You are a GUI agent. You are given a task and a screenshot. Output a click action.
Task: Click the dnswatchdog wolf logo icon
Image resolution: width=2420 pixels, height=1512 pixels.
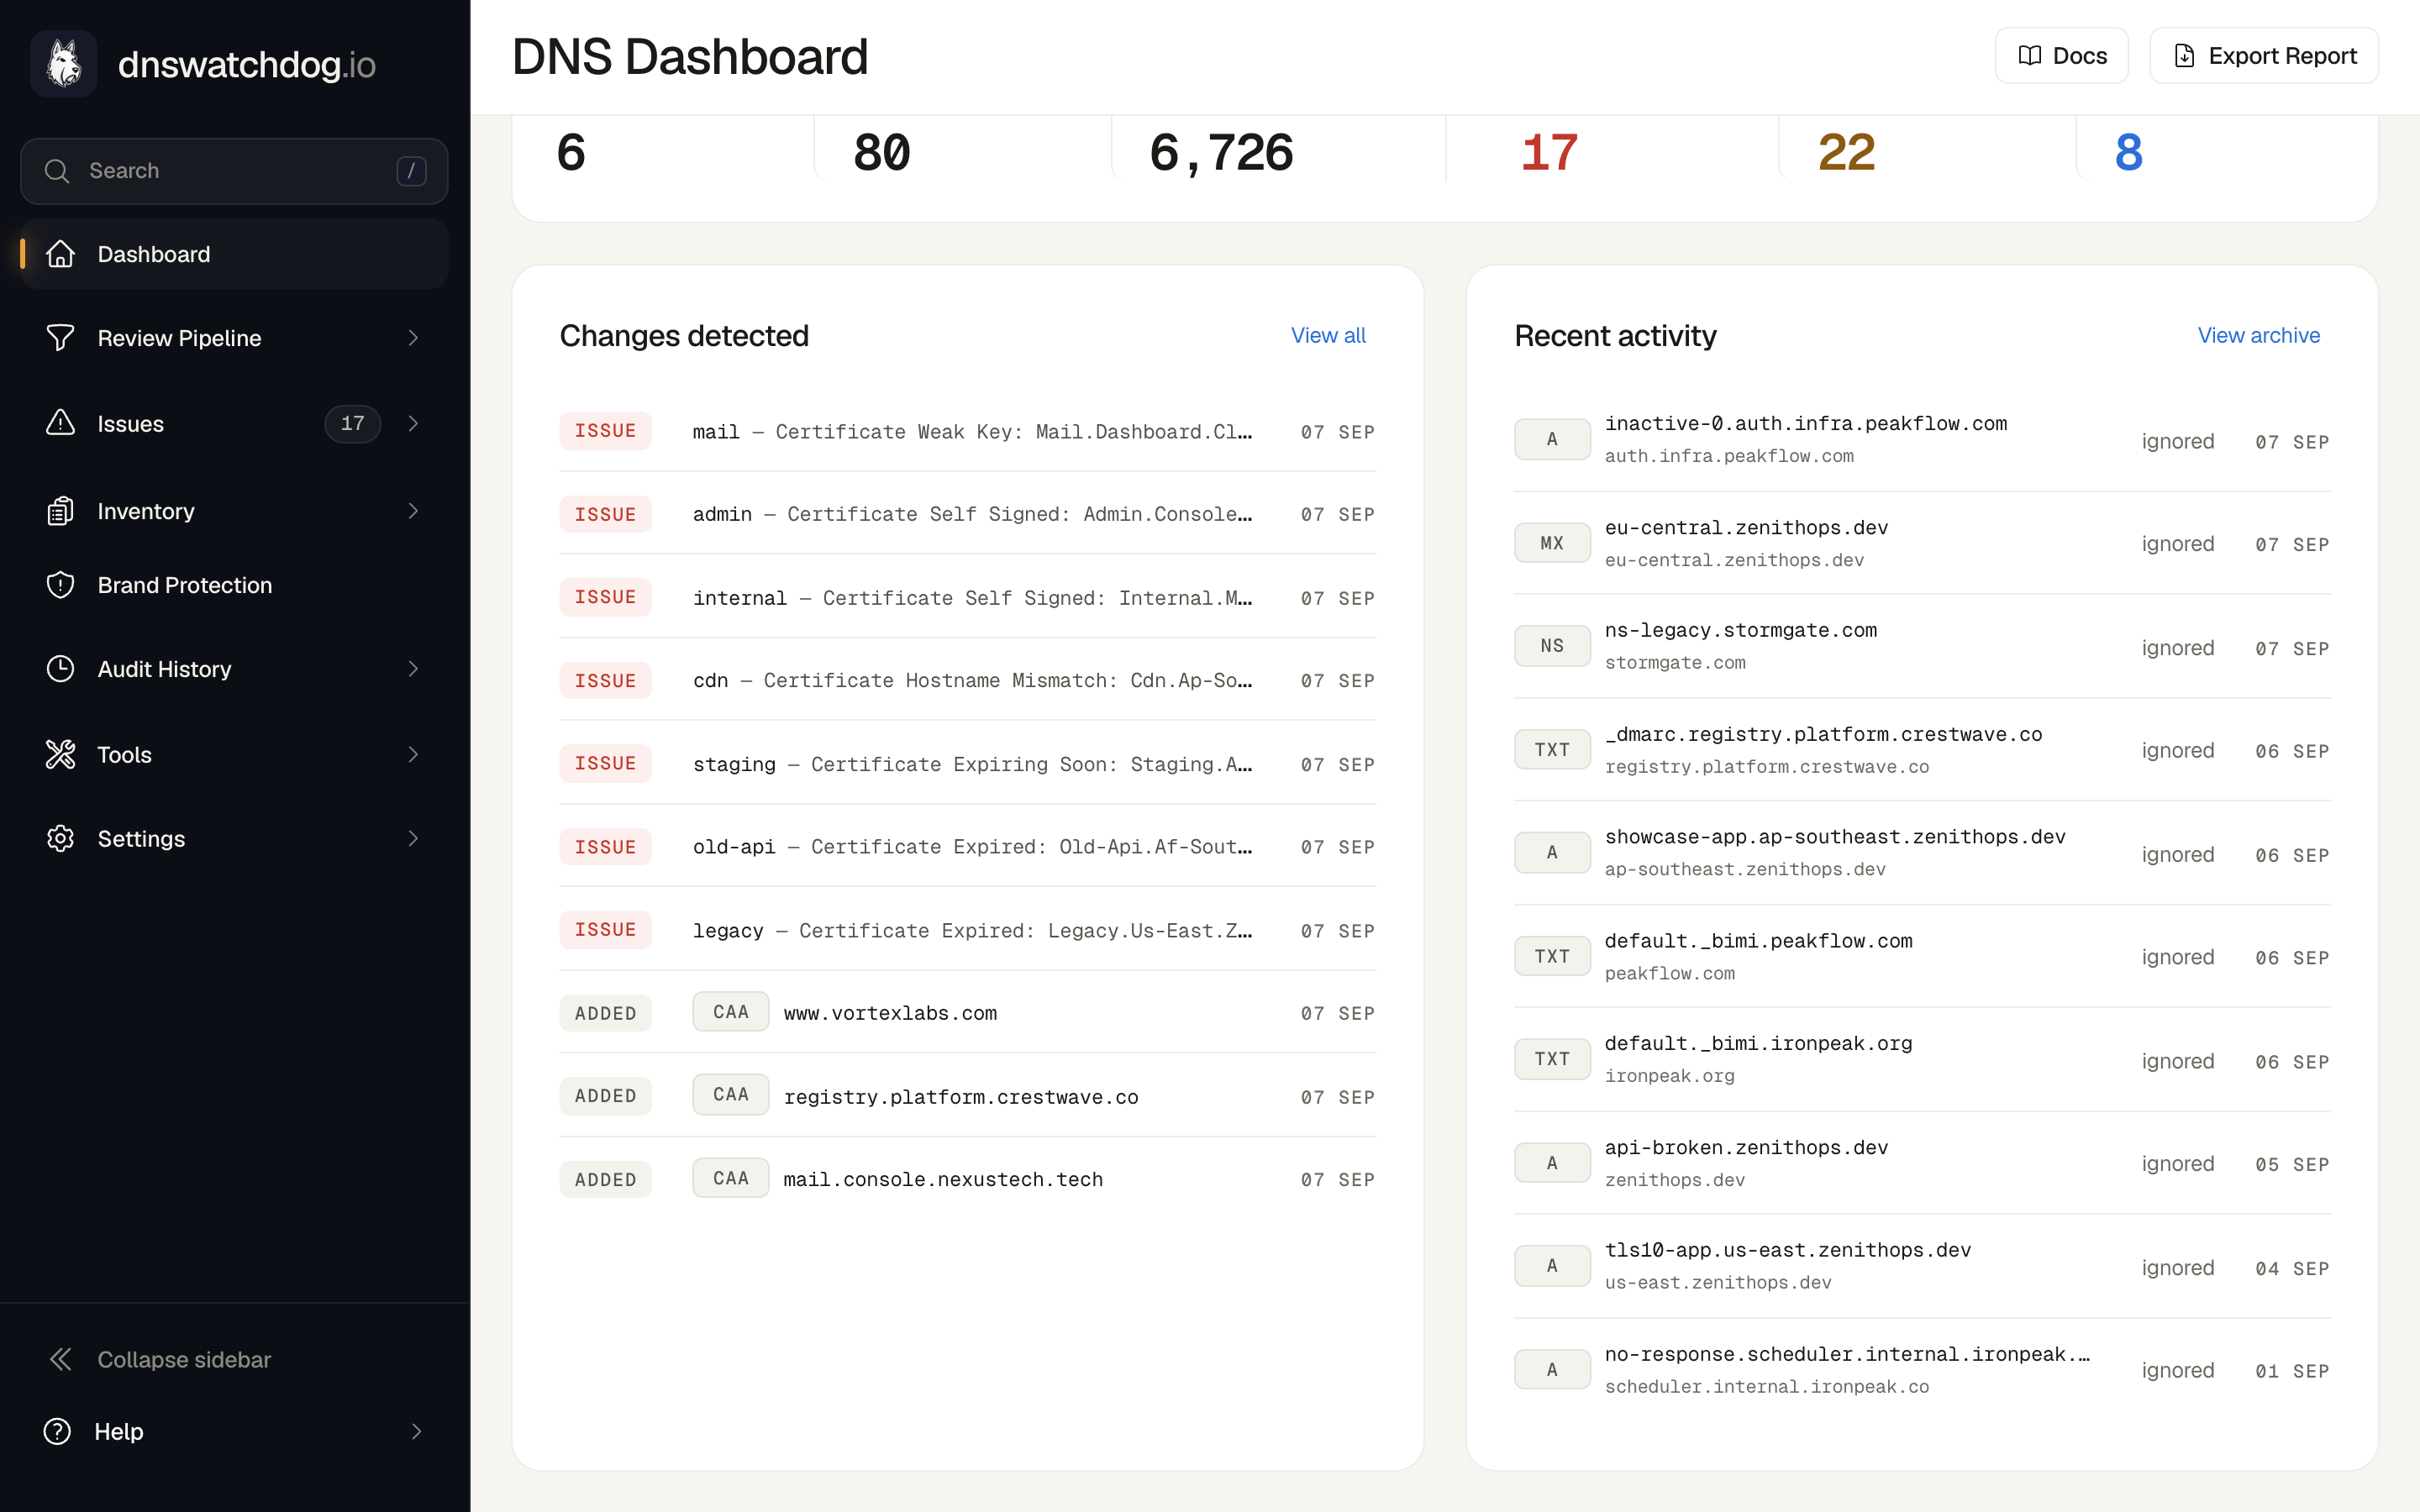(x=64, y=64)
